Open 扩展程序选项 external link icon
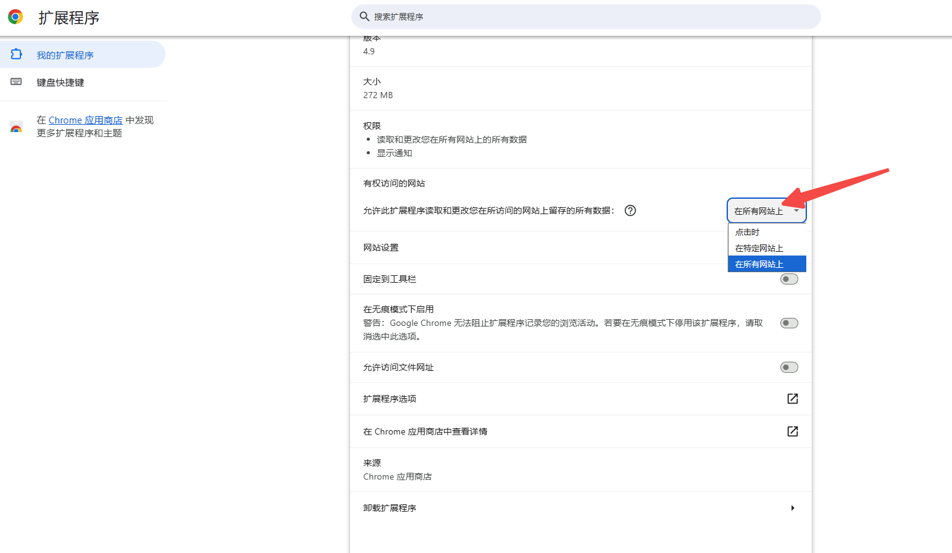This screenshot has width=952, height=553. (793, 399)
